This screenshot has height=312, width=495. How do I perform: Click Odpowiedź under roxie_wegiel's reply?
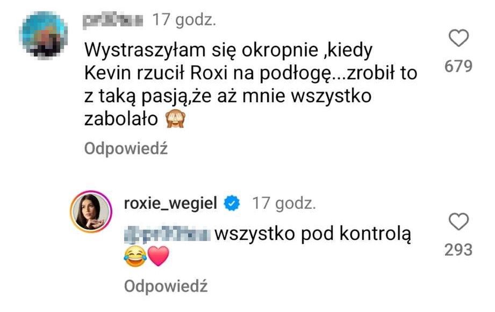tap(166, 286)
